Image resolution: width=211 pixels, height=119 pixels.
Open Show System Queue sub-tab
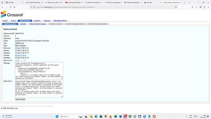(x=38, y=24)
